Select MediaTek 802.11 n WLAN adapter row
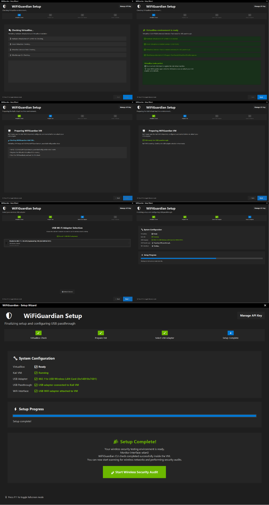 (x=67, y=243)
